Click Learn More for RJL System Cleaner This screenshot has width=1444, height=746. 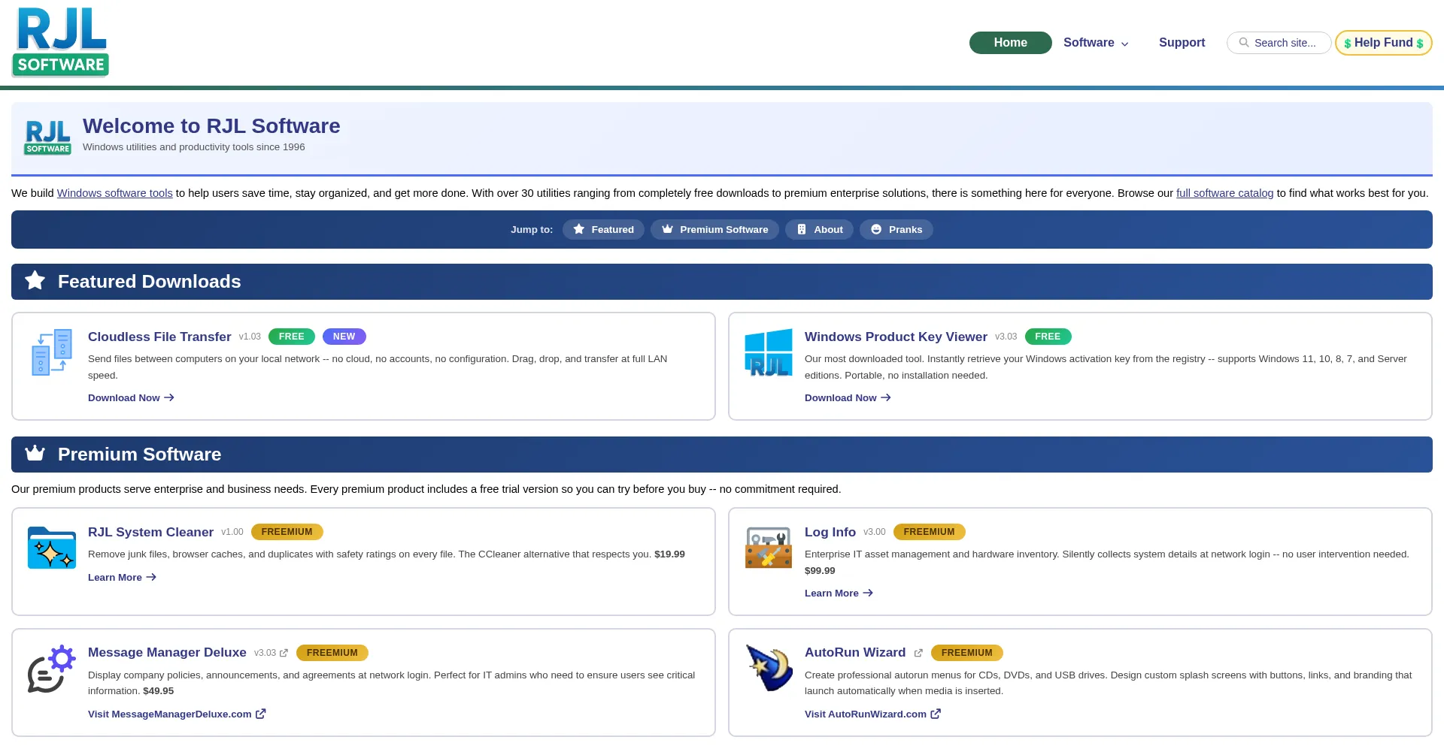(122, 577)
